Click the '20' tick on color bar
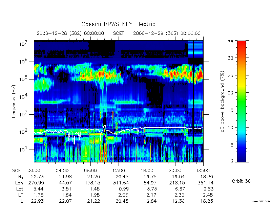The height and width of the screenshot is (203, 271). click(230, 92)
